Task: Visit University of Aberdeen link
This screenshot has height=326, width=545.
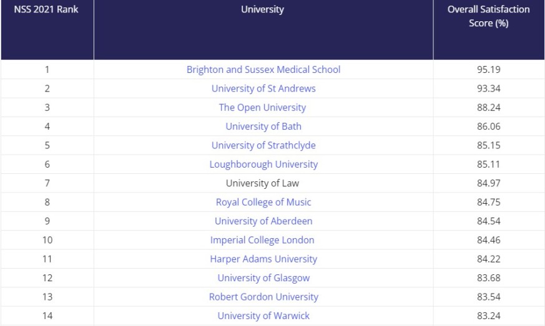Action: tap(263, 221)
